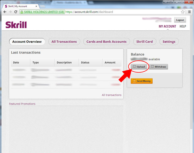Open the Featured Promotions link
Image resolution: width=194 pixels, height=153 pixels.
click(x=22, y=104)
